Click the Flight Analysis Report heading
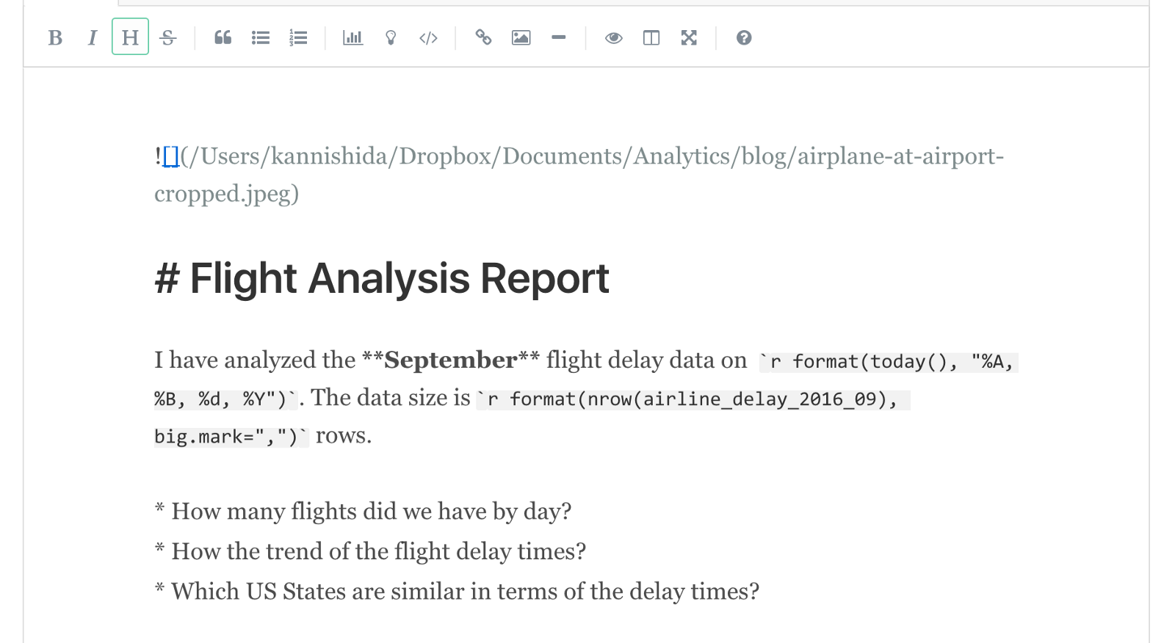The height and width of the screenshot is (643, 1175). pyautogui.click(x=382, y=279)
